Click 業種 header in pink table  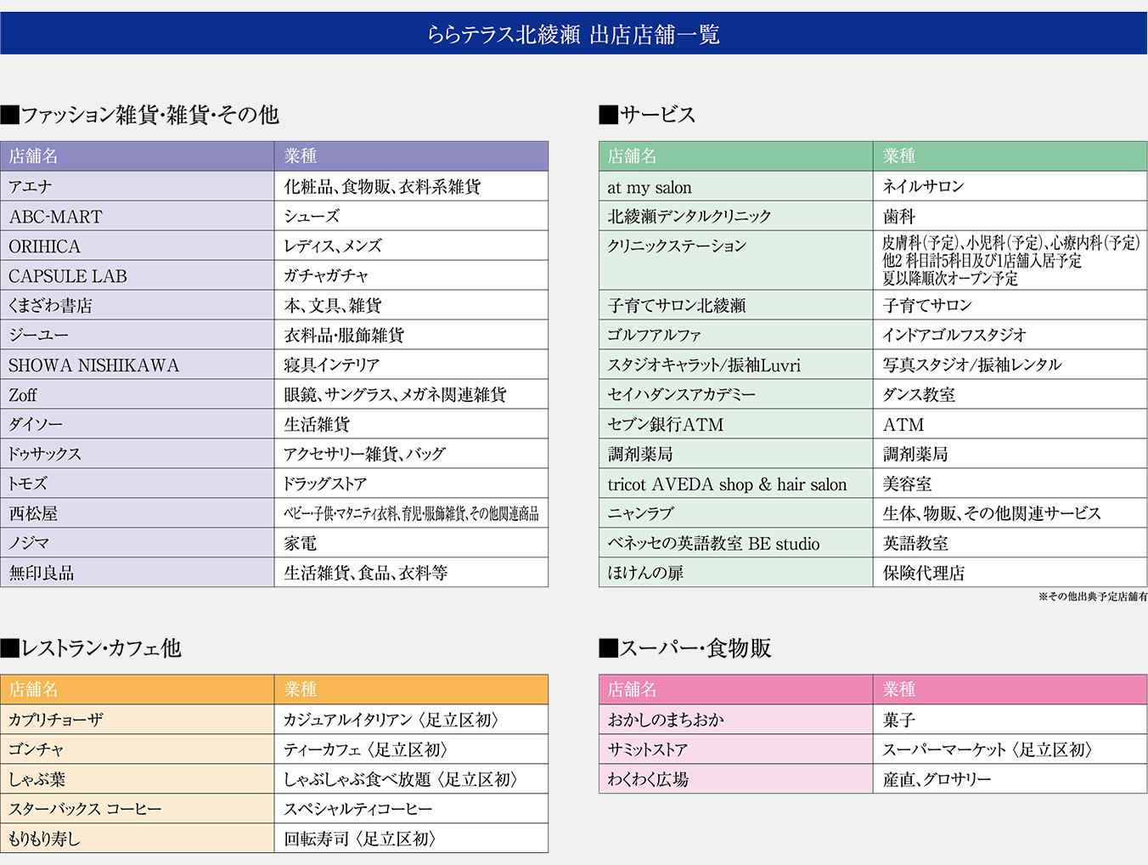(x=1010, y=689)
